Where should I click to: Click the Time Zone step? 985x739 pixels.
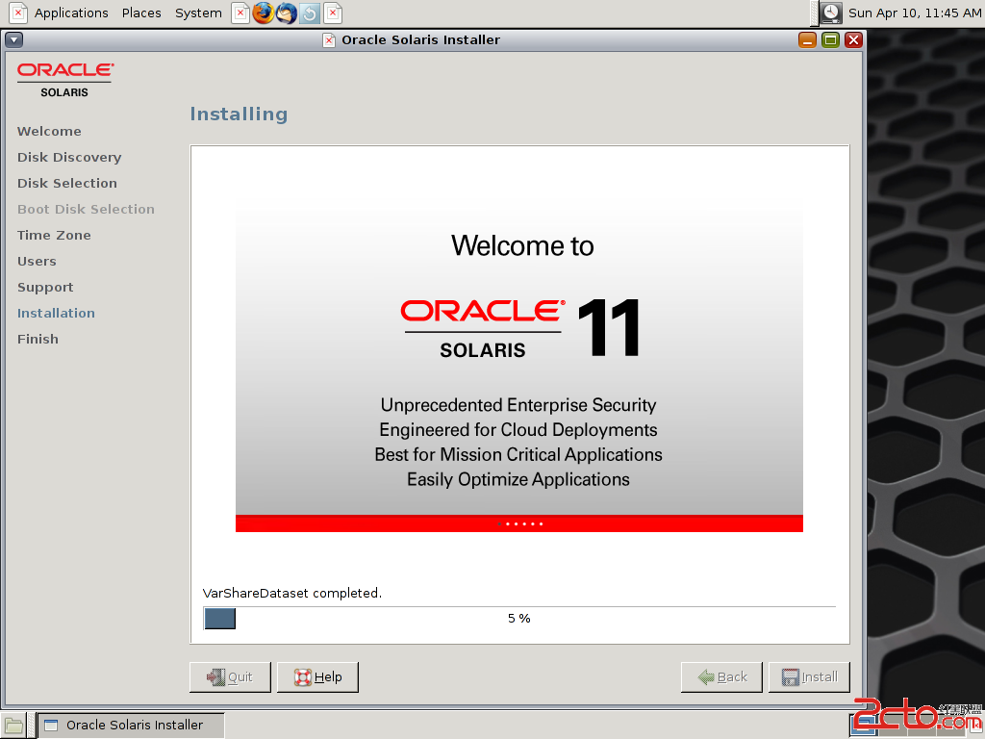pyautogui.click(x=54, y=235)
